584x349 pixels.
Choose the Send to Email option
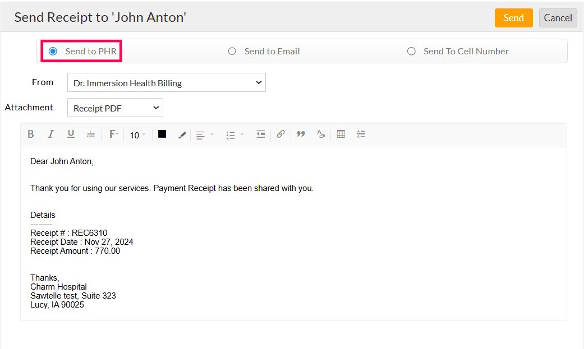point(232,52)
